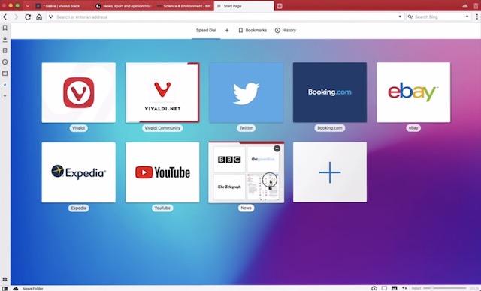Add a web panel with the plus icon
The image size is (481, 291).
[5, 96]
